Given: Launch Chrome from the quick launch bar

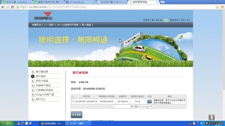Looking at the screenshot, I should 18,123.
